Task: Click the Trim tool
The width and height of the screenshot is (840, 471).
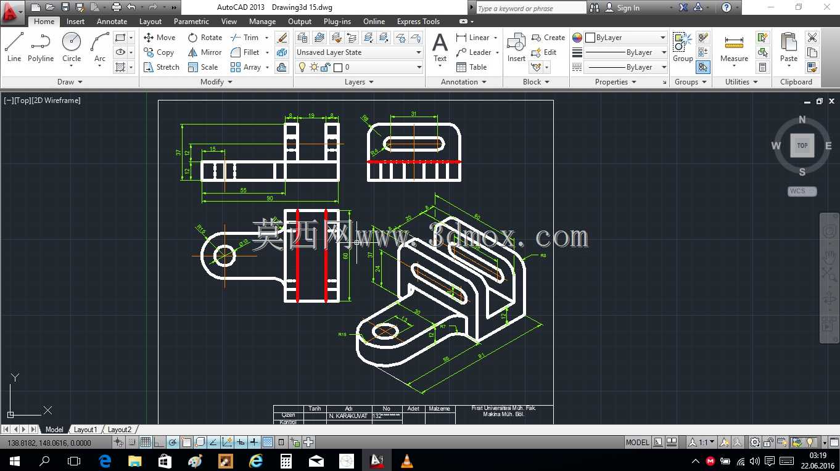Action: coord(245,38)
